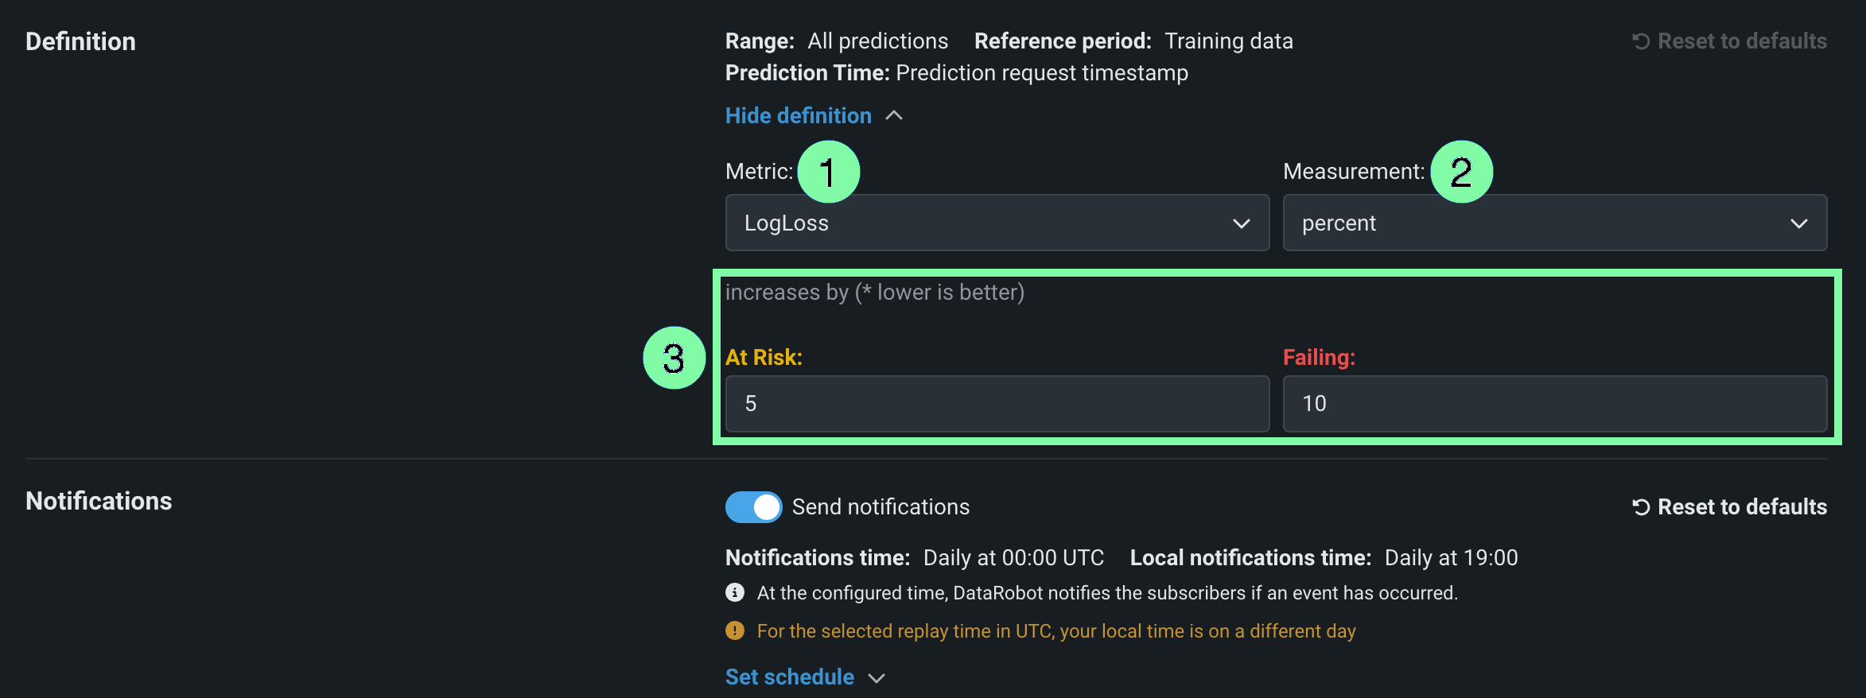
Task: Click the orange warning icon about UTC time
Action: point(735,631)
